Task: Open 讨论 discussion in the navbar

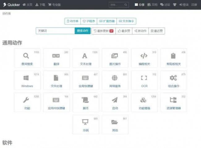Action: coord(165,5)
